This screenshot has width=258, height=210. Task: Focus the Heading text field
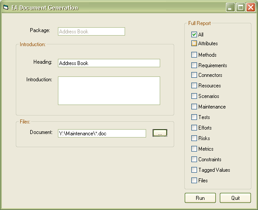click(x=109, y=63)
